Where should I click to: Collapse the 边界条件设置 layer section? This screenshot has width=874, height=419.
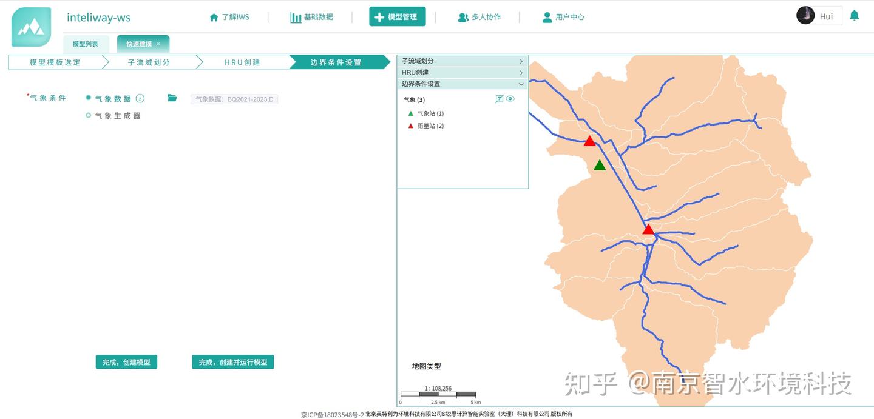462,84
